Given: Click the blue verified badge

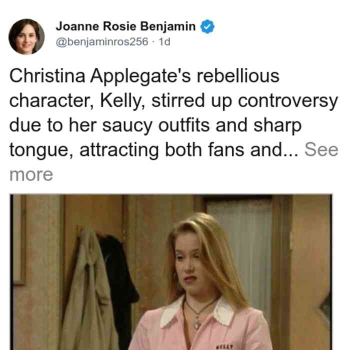Looking at the screenshot, I should click(207, 26).
